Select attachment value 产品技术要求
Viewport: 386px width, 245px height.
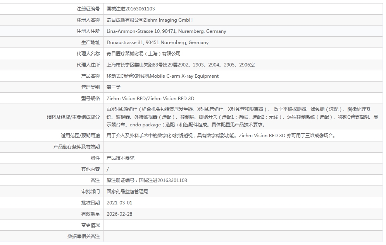point(121,158)
